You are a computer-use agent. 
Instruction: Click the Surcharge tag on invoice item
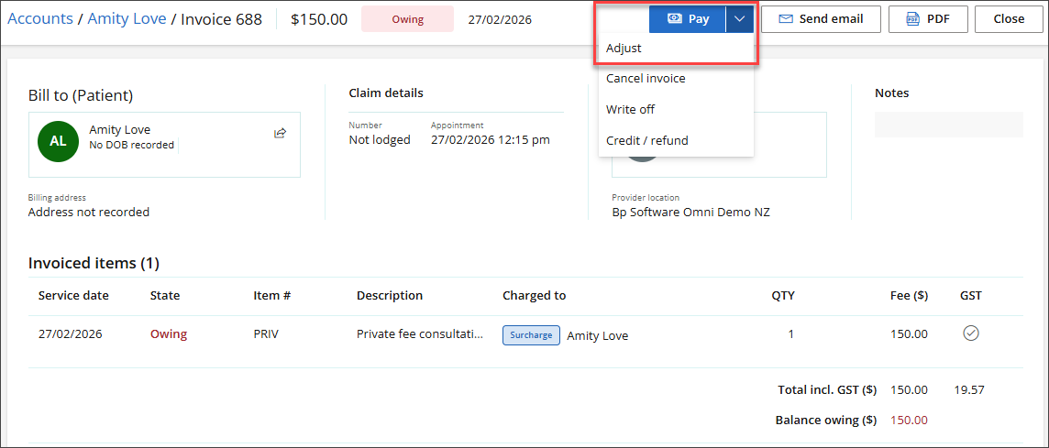click(531, 335)
